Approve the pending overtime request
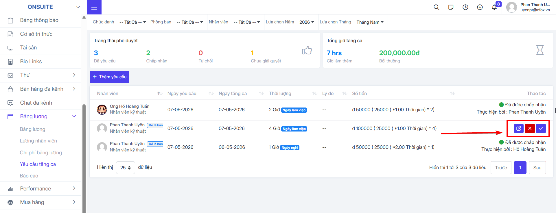The image size is (556, 213). point(541,128)
